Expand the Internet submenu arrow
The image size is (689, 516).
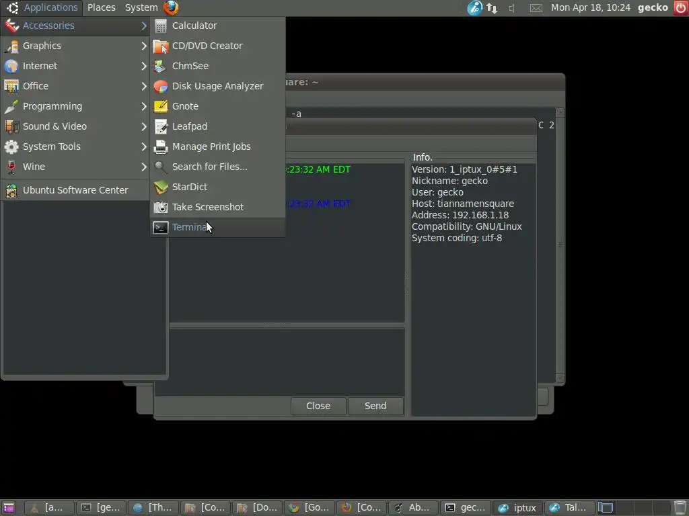click(144, 67)
